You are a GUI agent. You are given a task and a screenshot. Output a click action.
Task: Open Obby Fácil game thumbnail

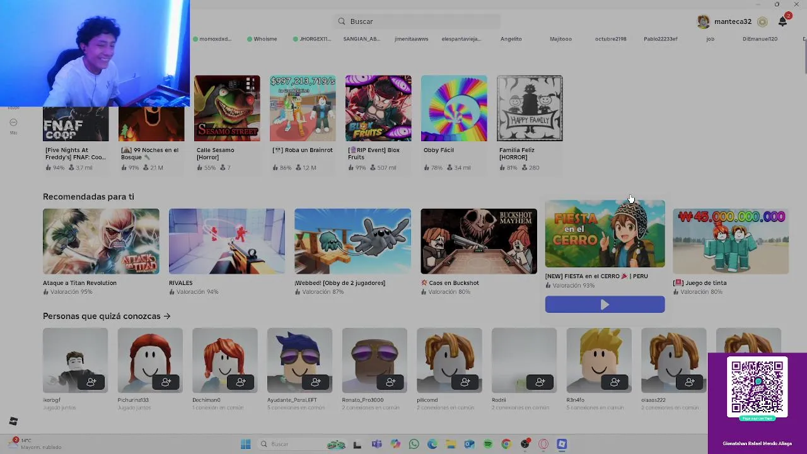coord(454,108)
